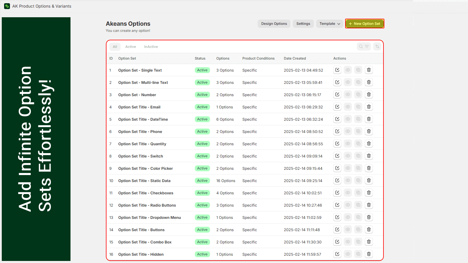Click the sort order icon
468x263 pixels.
click(x=377, y=46)
